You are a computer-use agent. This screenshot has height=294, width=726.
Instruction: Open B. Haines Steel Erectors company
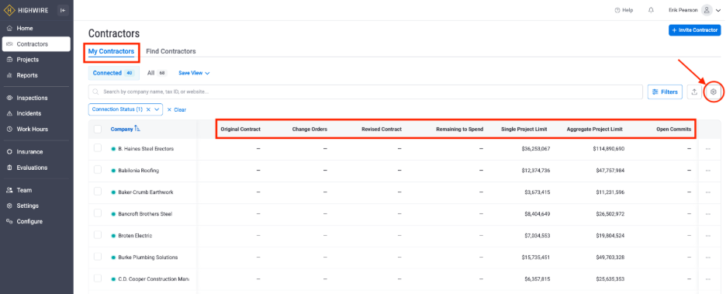(x=146, y=149)
